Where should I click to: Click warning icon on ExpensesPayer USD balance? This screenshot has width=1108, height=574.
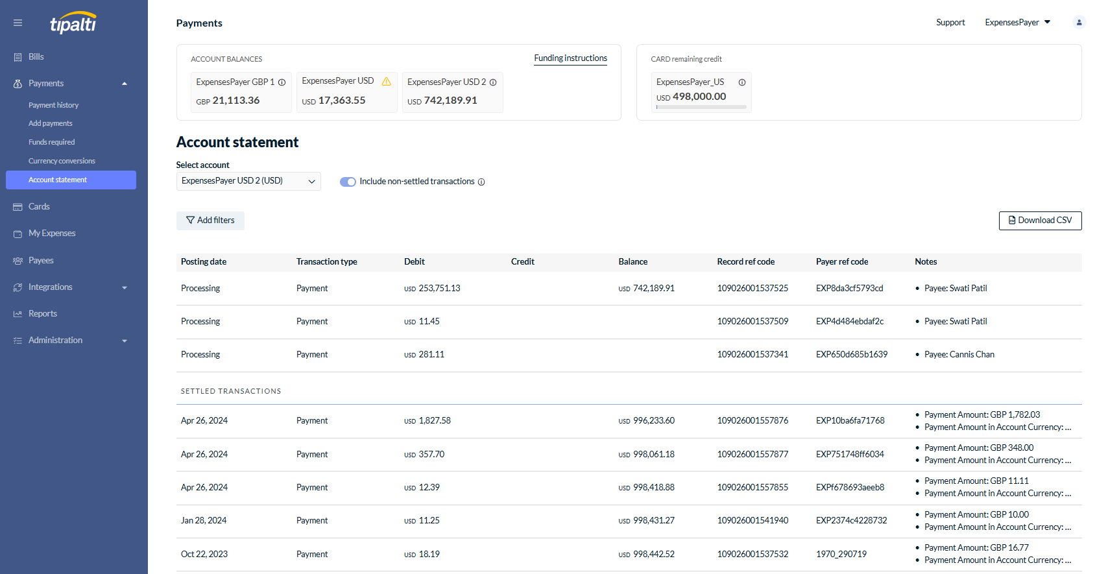coord(386,81)
